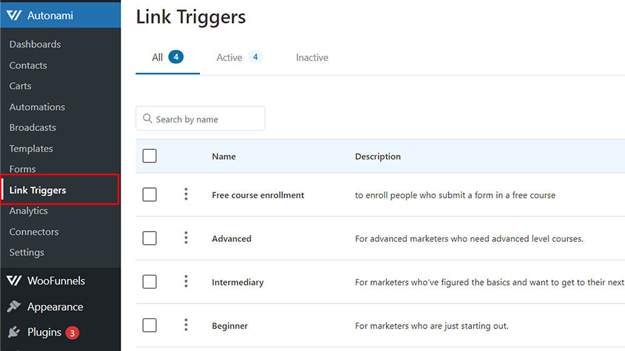Check the Free course enrollment row checkbox

click(149, 194)
